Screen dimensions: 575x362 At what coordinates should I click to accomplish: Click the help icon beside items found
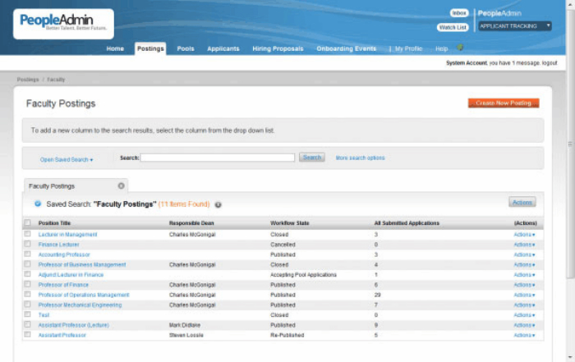(218, 204)
